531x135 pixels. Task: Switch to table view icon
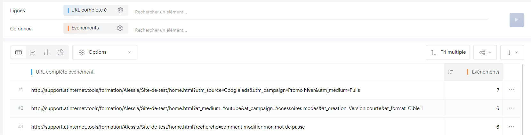[19, 52]
